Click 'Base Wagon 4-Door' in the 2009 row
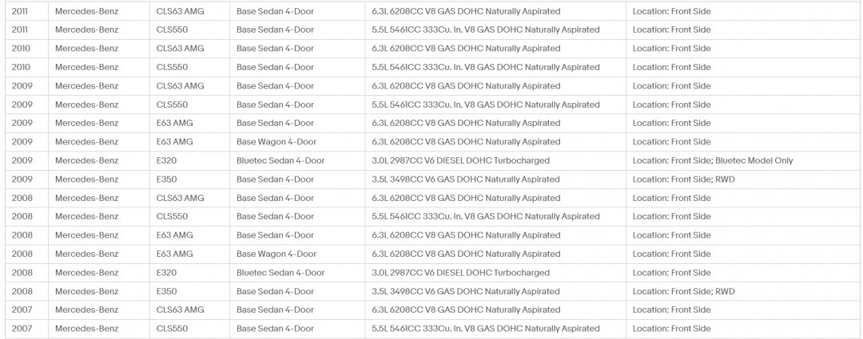Viewport: 863px width, 339px height. tap(276, 142)
